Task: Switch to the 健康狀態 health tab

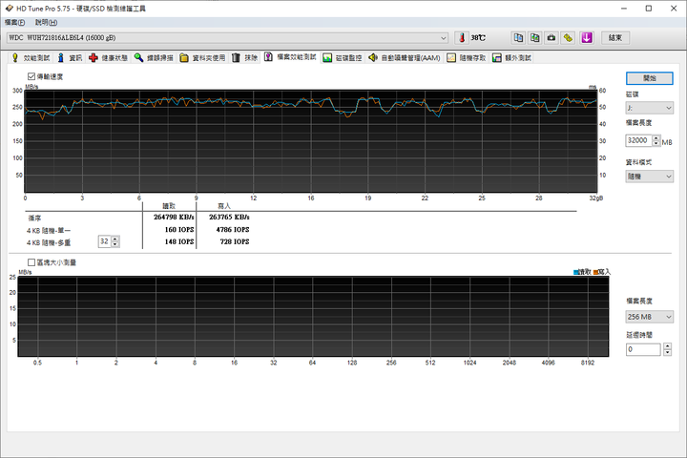Action: click(x=108, y=58)
